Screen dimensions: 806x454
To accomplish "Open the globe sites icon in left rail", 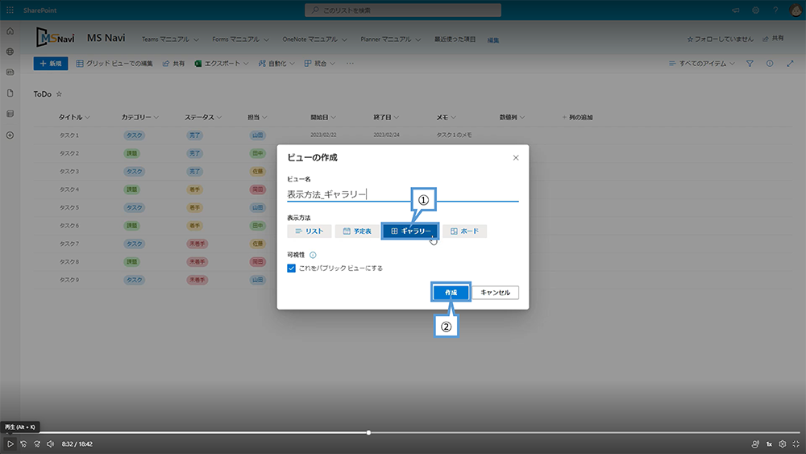I will click(x=10, y=52).
